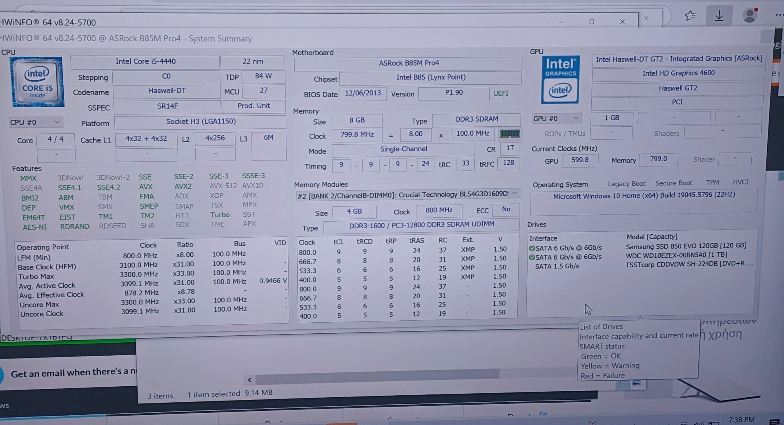Click the Intel Graphics logo
Screen dimensions: 784x425
(x=560, y=79)
